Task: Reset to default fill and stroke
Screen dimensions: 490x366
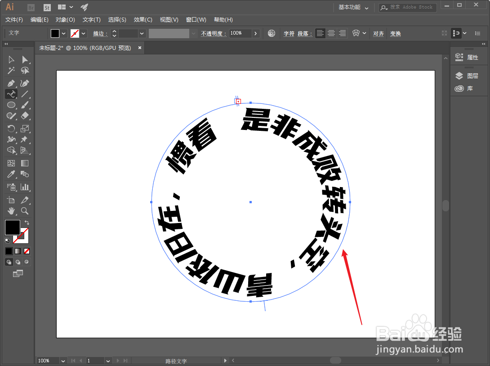Action: (x=7, y=241)
